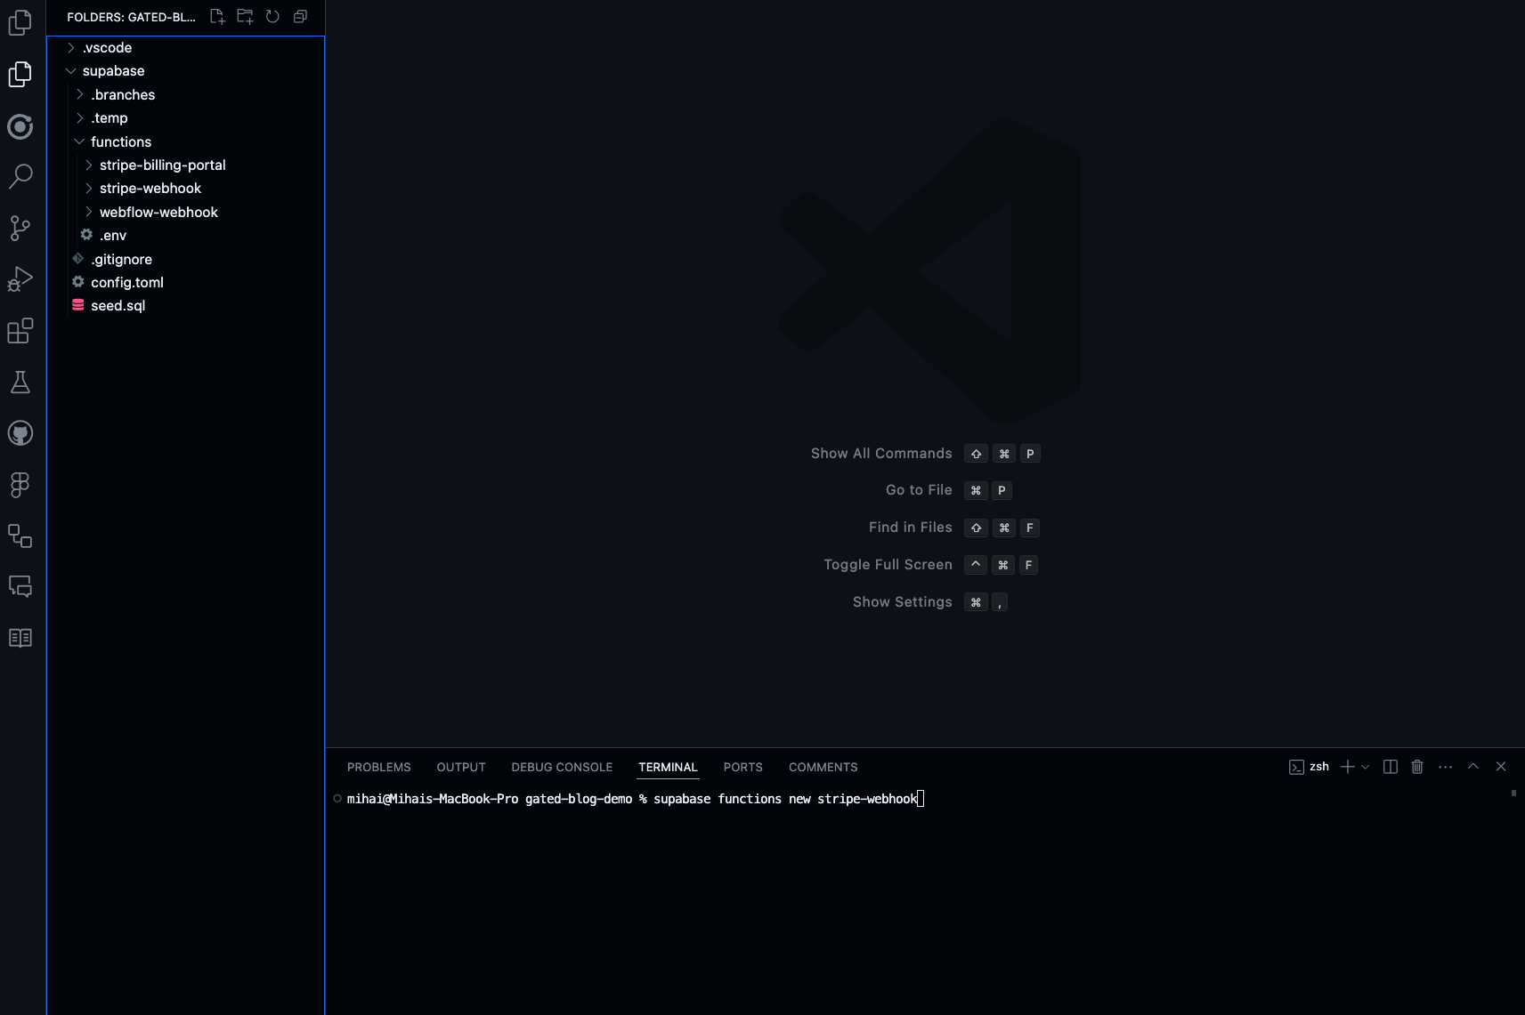
Task: Add a new terminal with plus icon
Action: click(1347, 767)
